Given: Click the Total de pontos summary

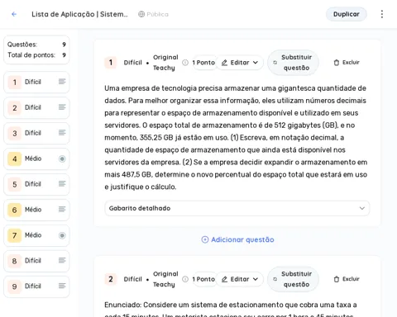Looking at the screenshot, I should [36, 55].
